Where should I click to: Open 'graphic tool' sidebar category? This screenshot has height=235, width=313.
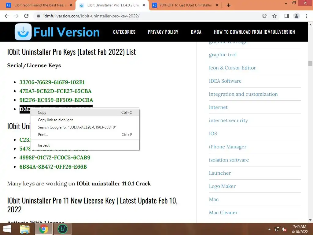coord(223,54)
